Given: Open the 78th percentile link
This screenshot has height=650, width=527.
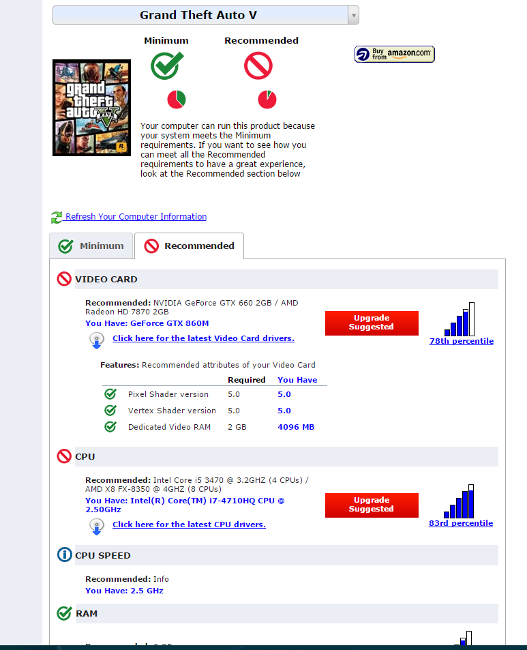Looking at the screenshot, I should [x=462, y=341].
